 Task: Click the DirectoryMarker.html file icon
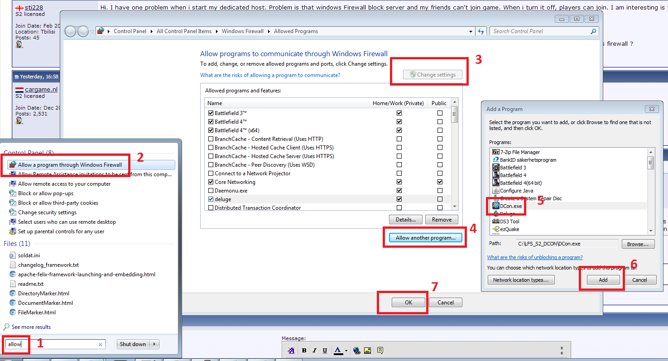click(x=13, y=294)
